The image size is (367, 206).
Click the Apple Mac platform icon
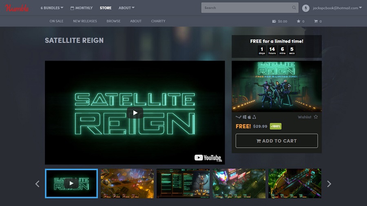coord(250,117)
